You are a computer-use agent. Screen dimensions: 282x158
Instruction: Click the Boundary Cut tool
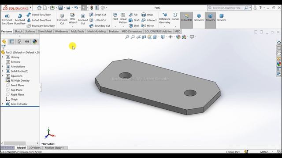100,25
